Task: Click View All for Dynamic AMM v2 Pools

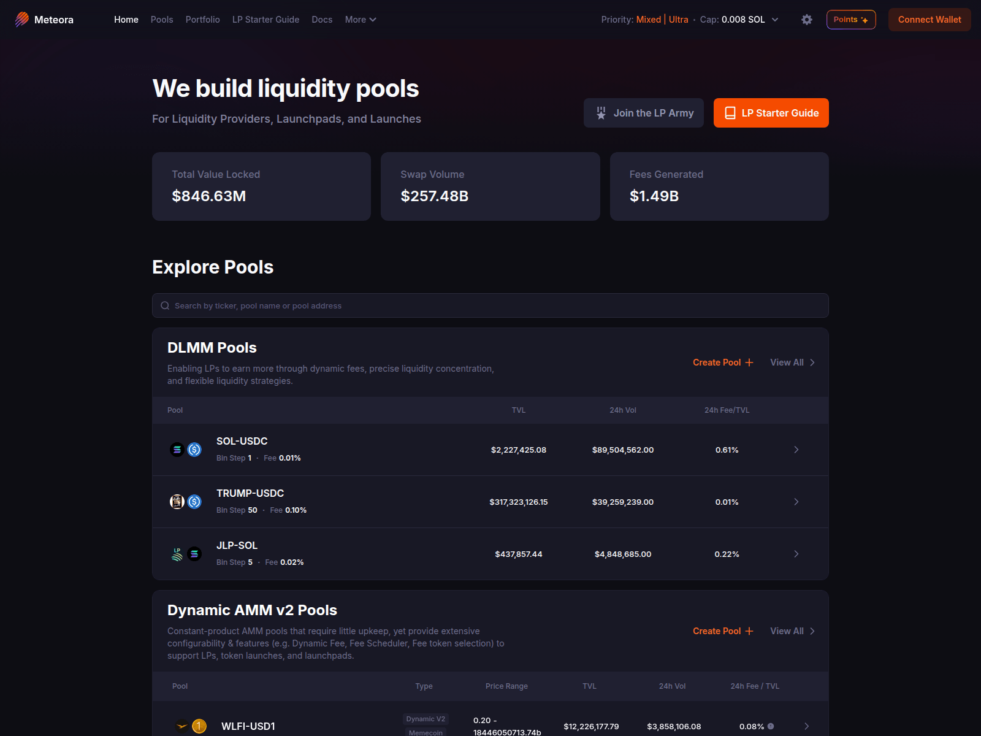Action: point(792,631)
